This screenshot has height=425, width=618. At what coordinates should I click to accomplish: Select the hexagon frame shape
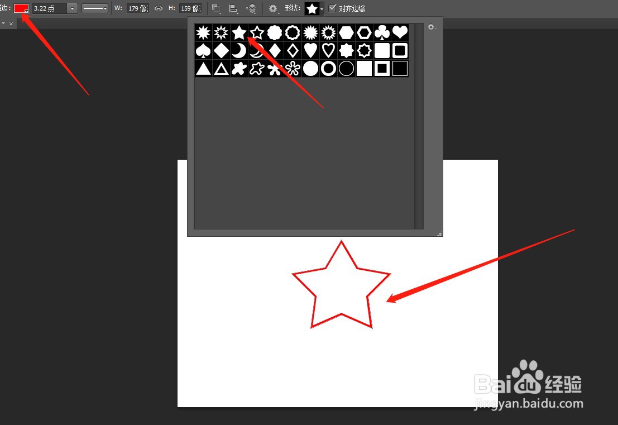[x=364, y=33]
